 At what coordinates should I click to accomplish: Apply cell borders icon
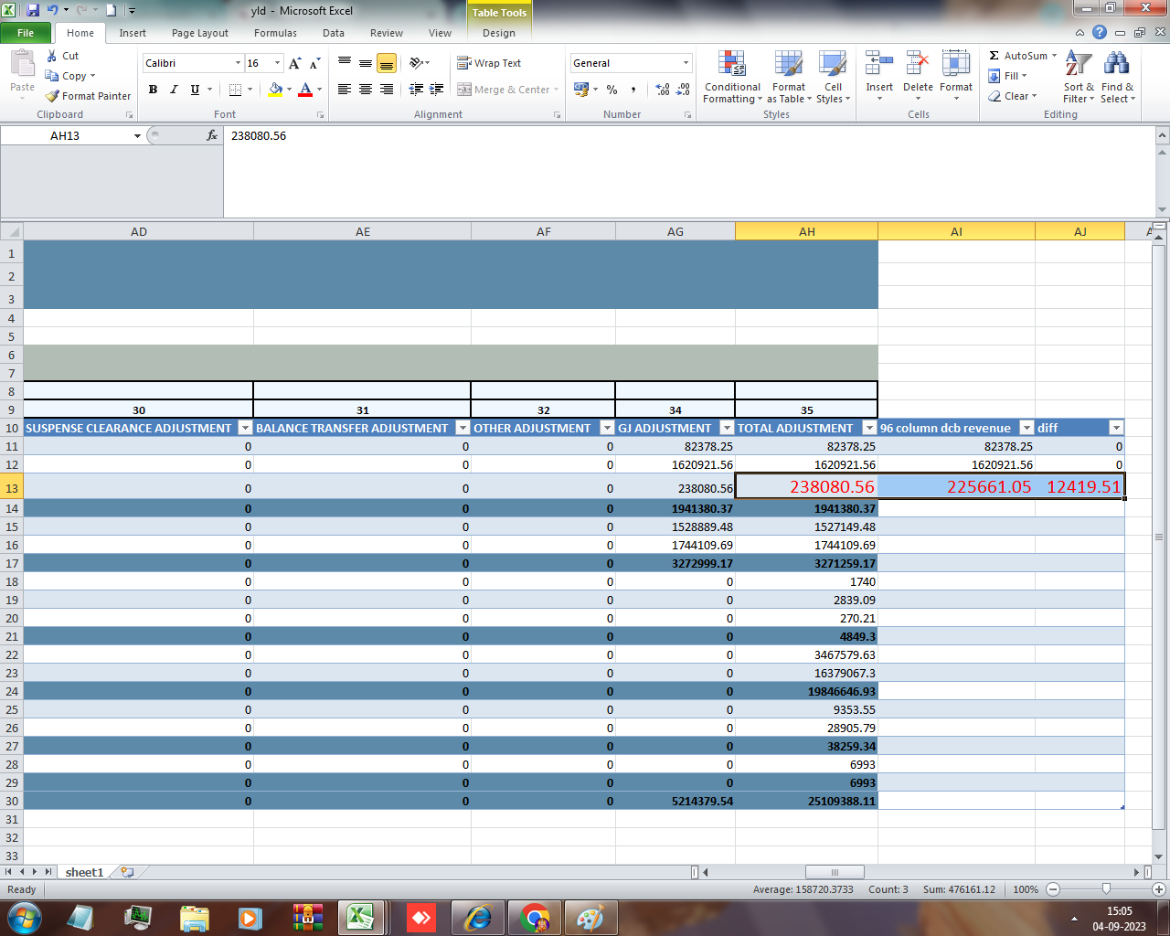tap(235, 90)
